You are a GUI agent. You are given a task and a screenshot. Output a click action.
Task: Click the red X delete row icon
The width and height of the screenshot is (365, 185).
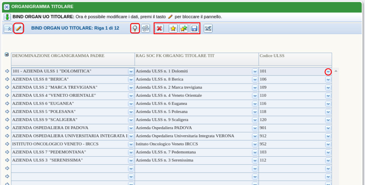[x=159, y=28]
